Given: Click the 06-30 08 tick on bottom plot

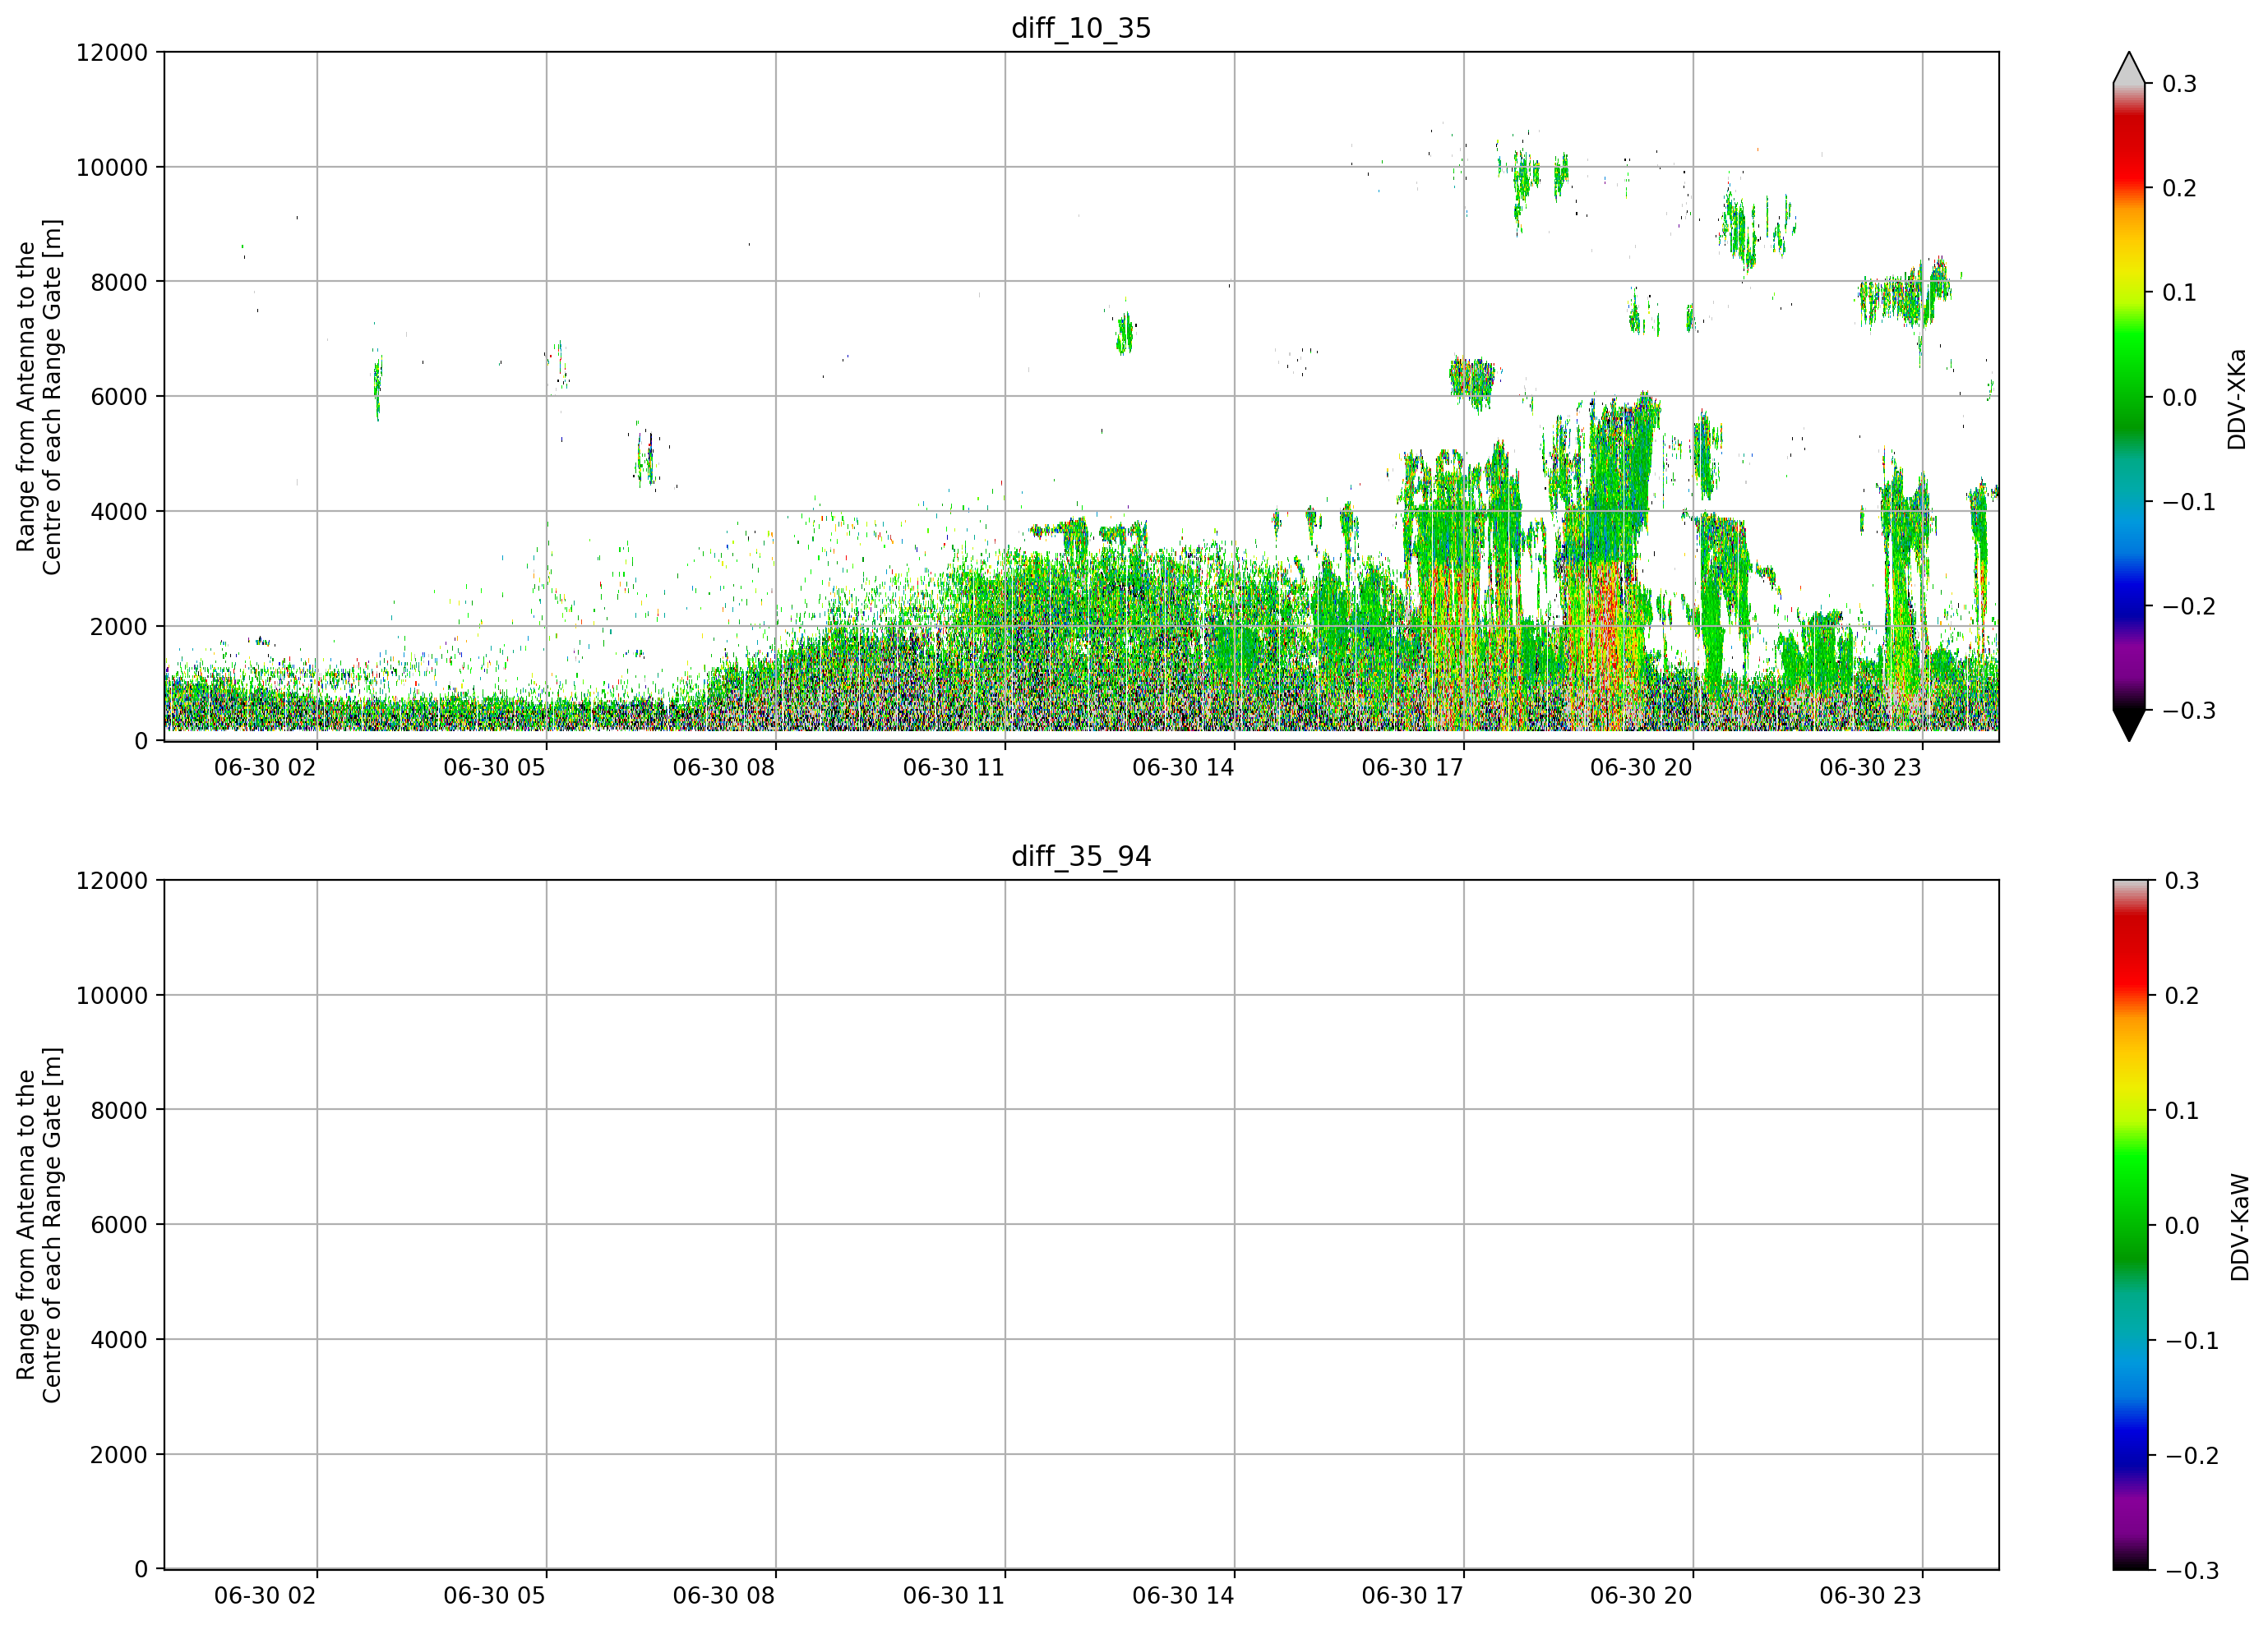Looking at the screenshot, I should (x=724, y=1596).
